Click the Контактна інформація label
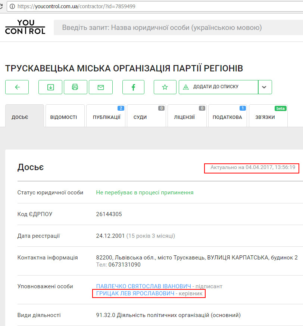Screen dimensions: 303x326 coord(47,258)
